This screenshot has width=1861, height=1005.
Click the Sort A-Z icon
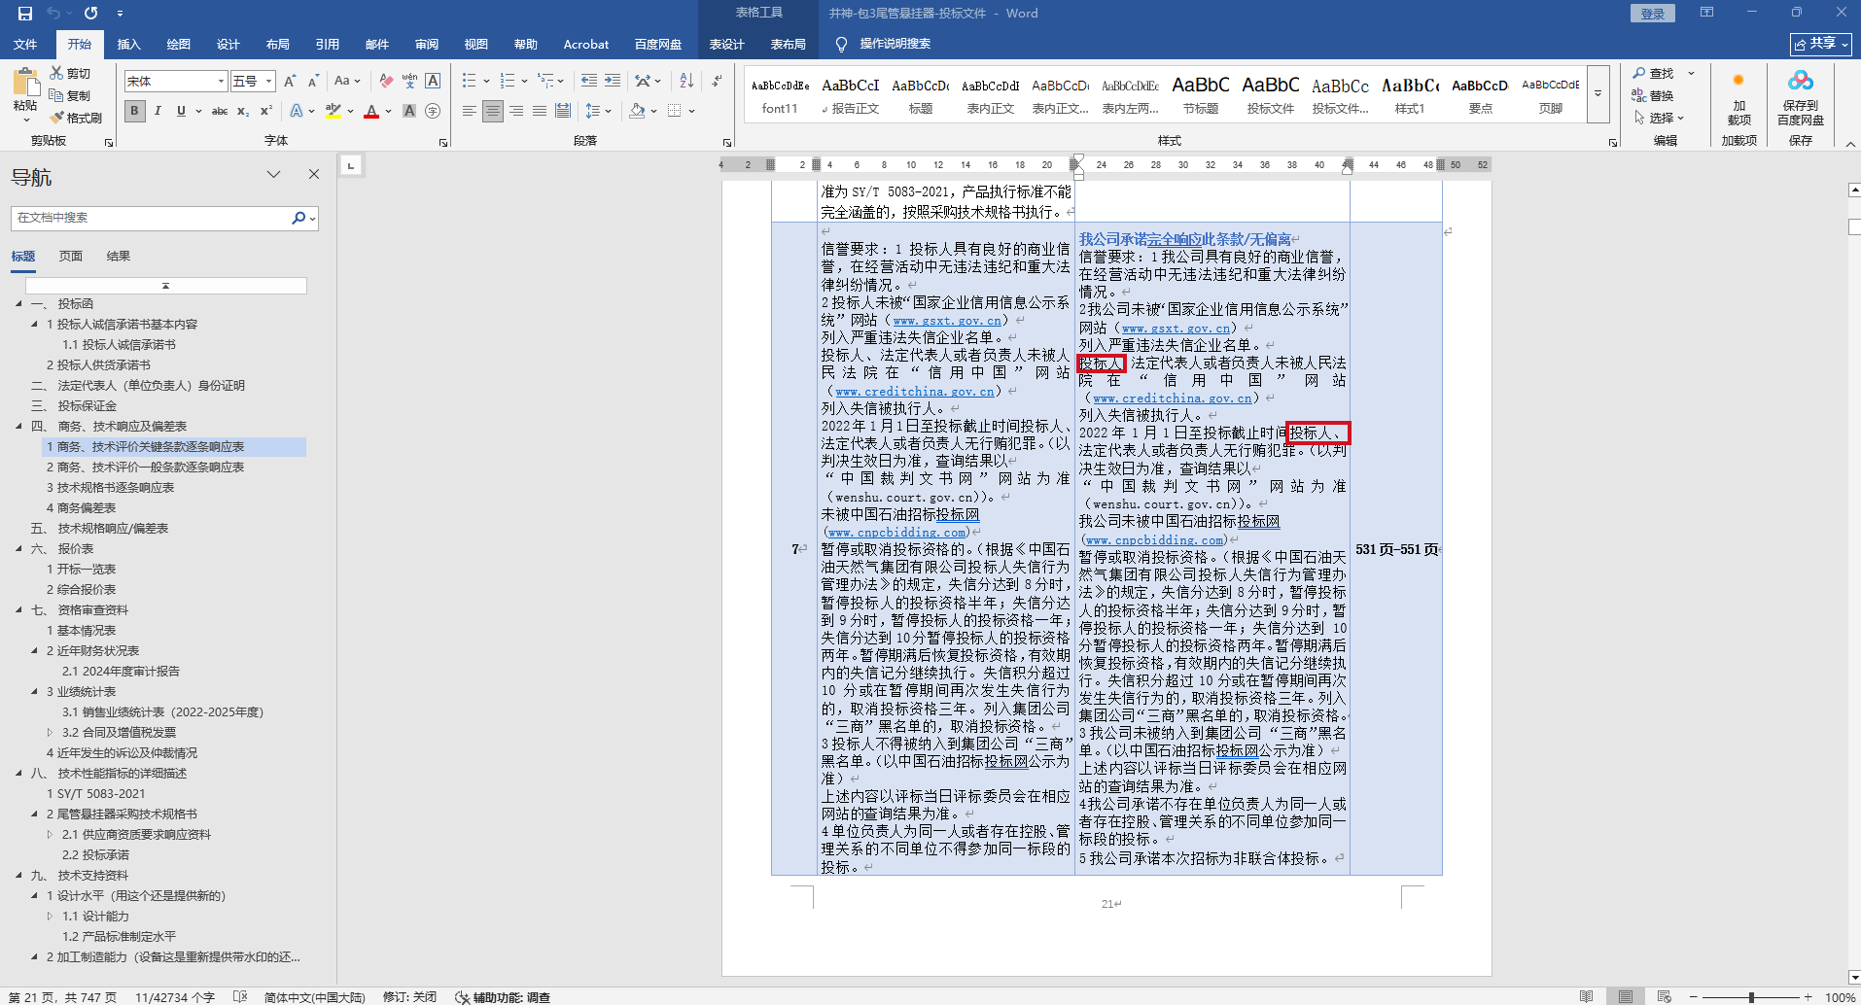coord(686,81)
